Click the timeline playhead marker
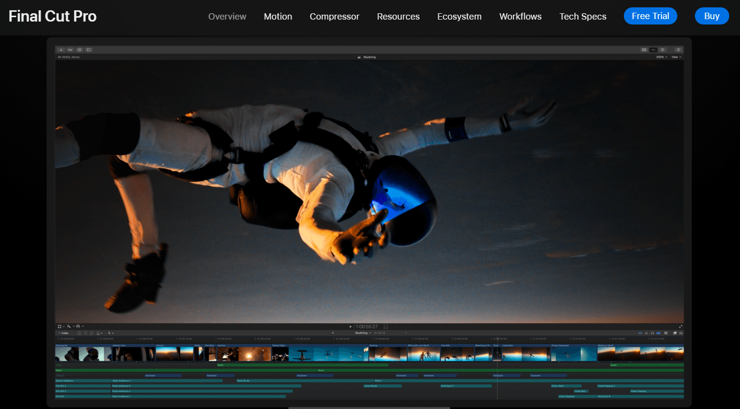The width and height of the screenshot is (740, 409). [497, 338]
